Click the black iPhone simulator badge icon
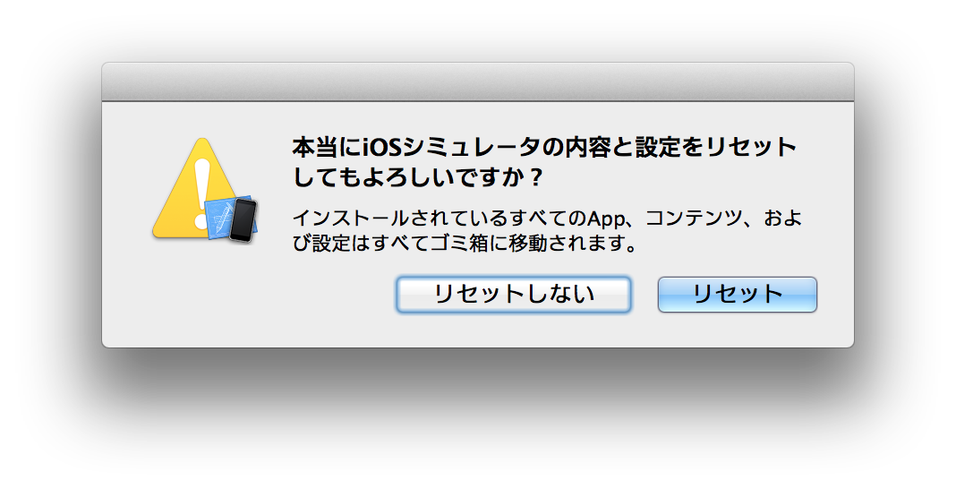This screenshot has width=956, height=489. (243, 220)
